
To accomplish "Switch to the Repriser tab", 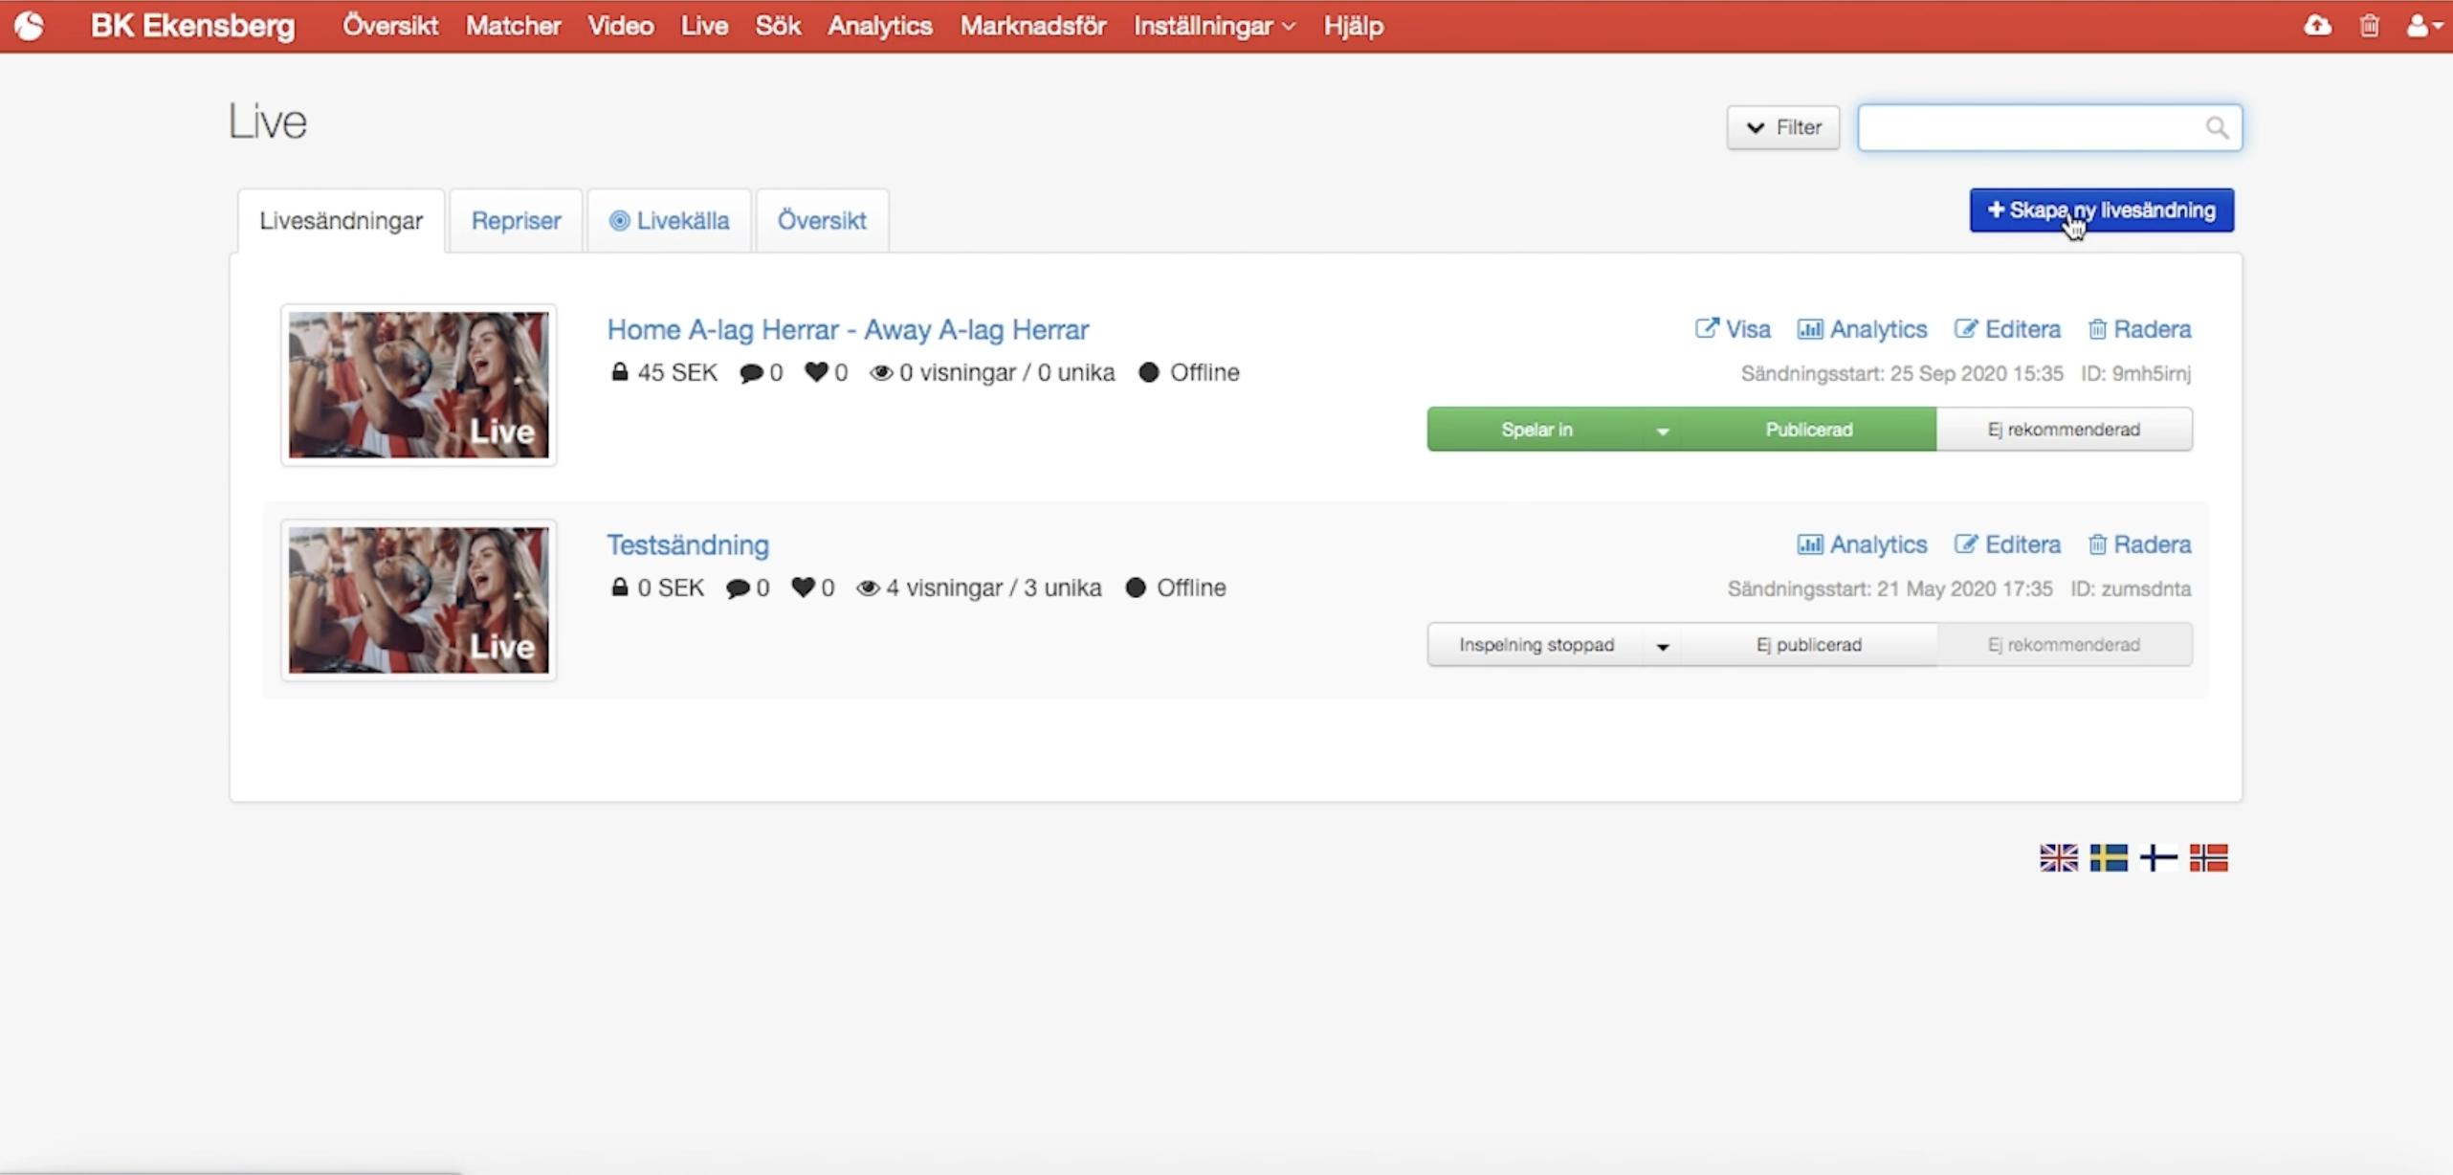I will (x=517, y=221).
